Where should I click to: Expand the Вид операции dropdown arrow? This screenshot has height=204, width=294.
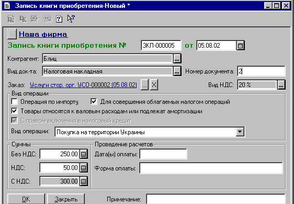point(240,132)
